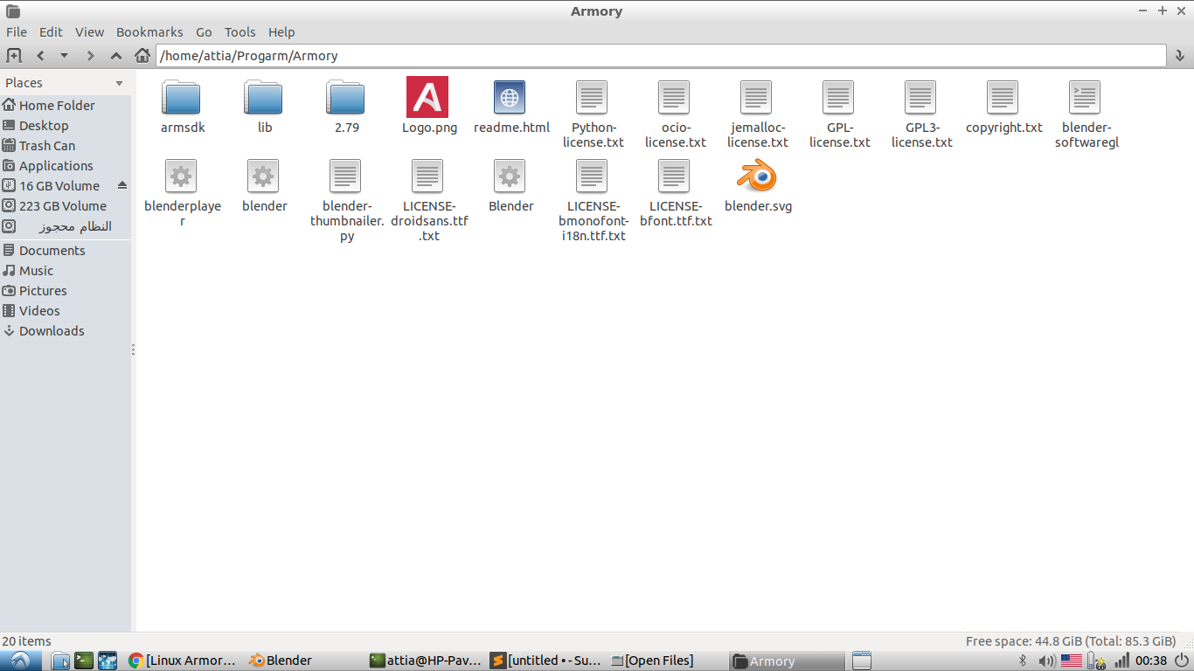The width and height of the screenshot is (1194, 671).
Task: Go up one directory with the up arrow
Action: point(116,55)
